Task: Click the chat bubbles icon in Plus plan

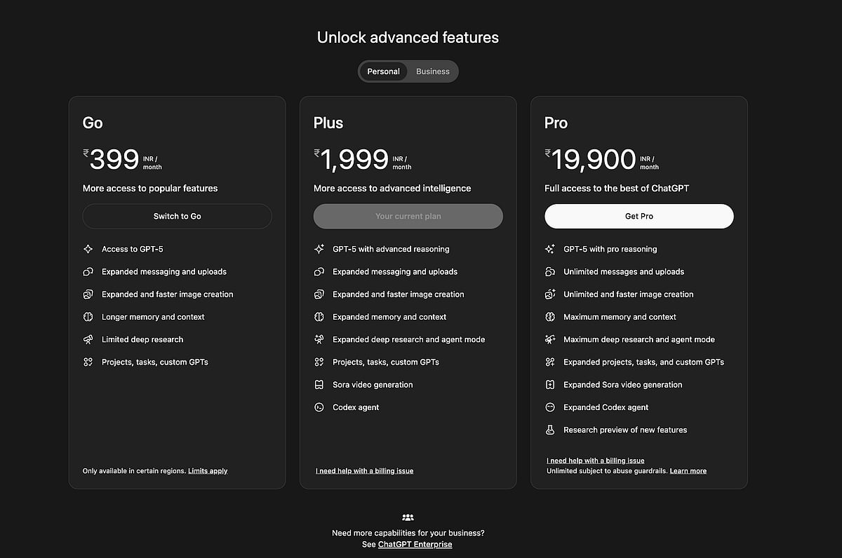Action: (x=319, y=272)
